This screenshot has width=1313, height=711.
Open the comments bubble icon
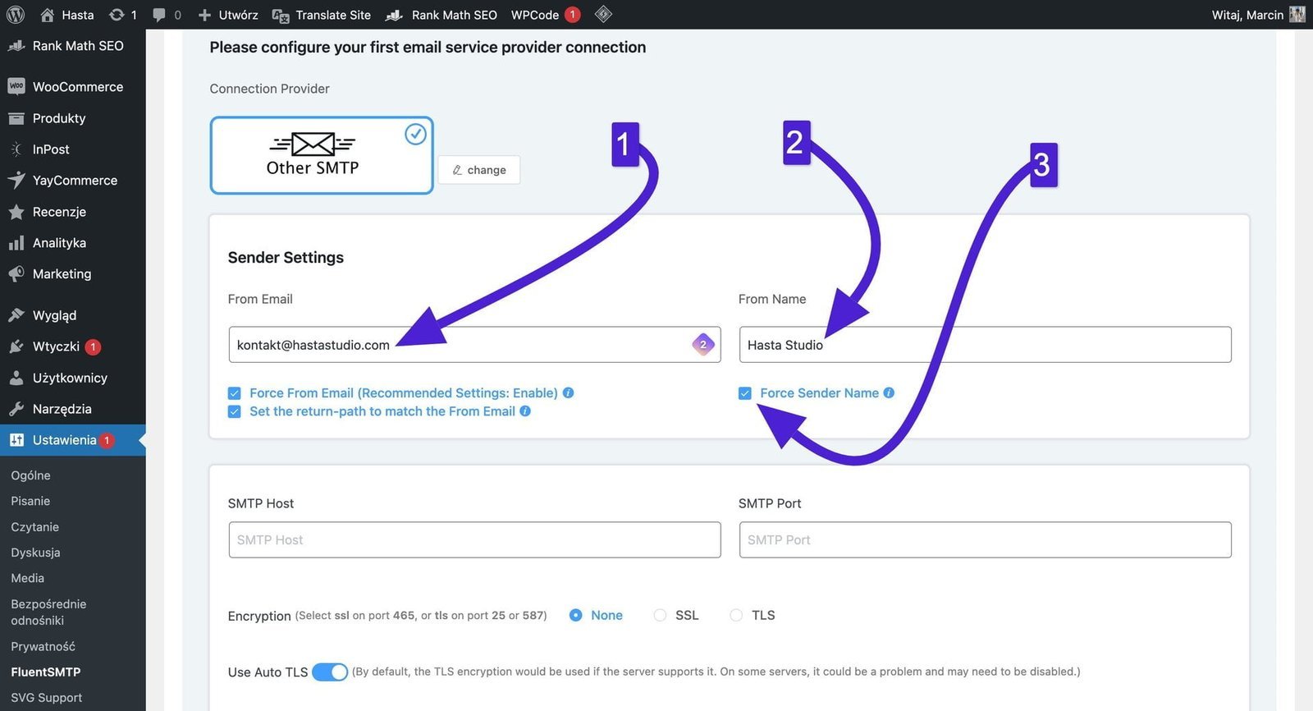coord(159,15)
